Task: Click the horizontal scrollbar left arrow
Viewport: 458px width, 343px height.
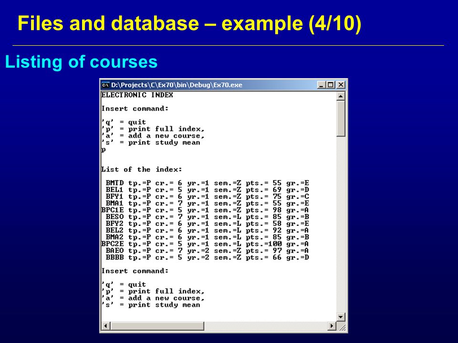Action: 106,326
